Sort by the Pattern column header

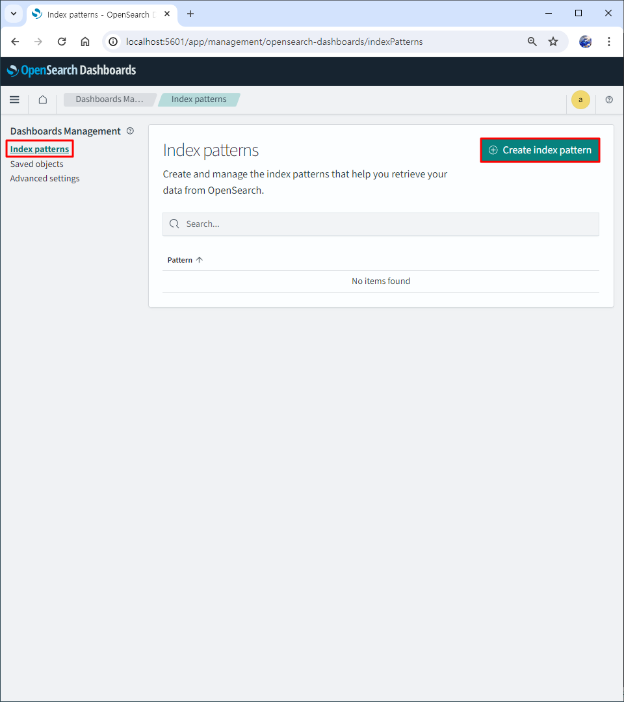tap(185, 260)
